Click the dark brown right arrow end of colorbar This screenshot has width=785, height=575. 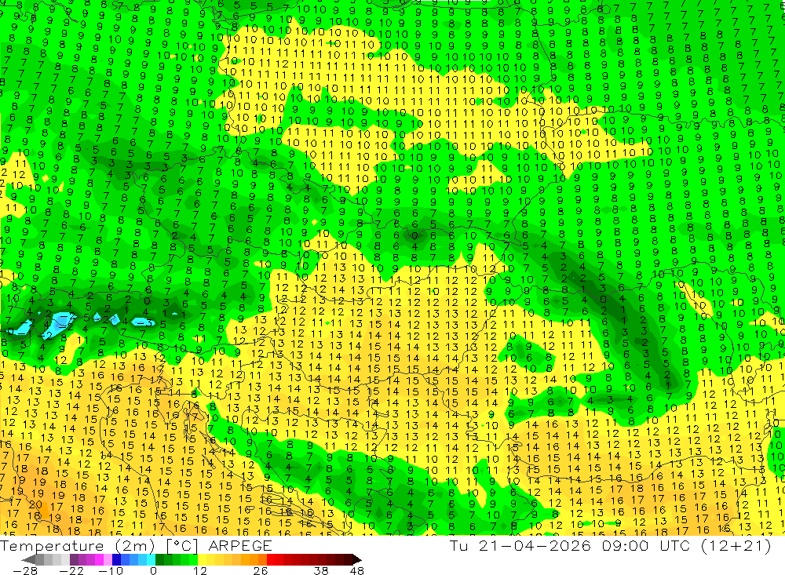(356, 559)
